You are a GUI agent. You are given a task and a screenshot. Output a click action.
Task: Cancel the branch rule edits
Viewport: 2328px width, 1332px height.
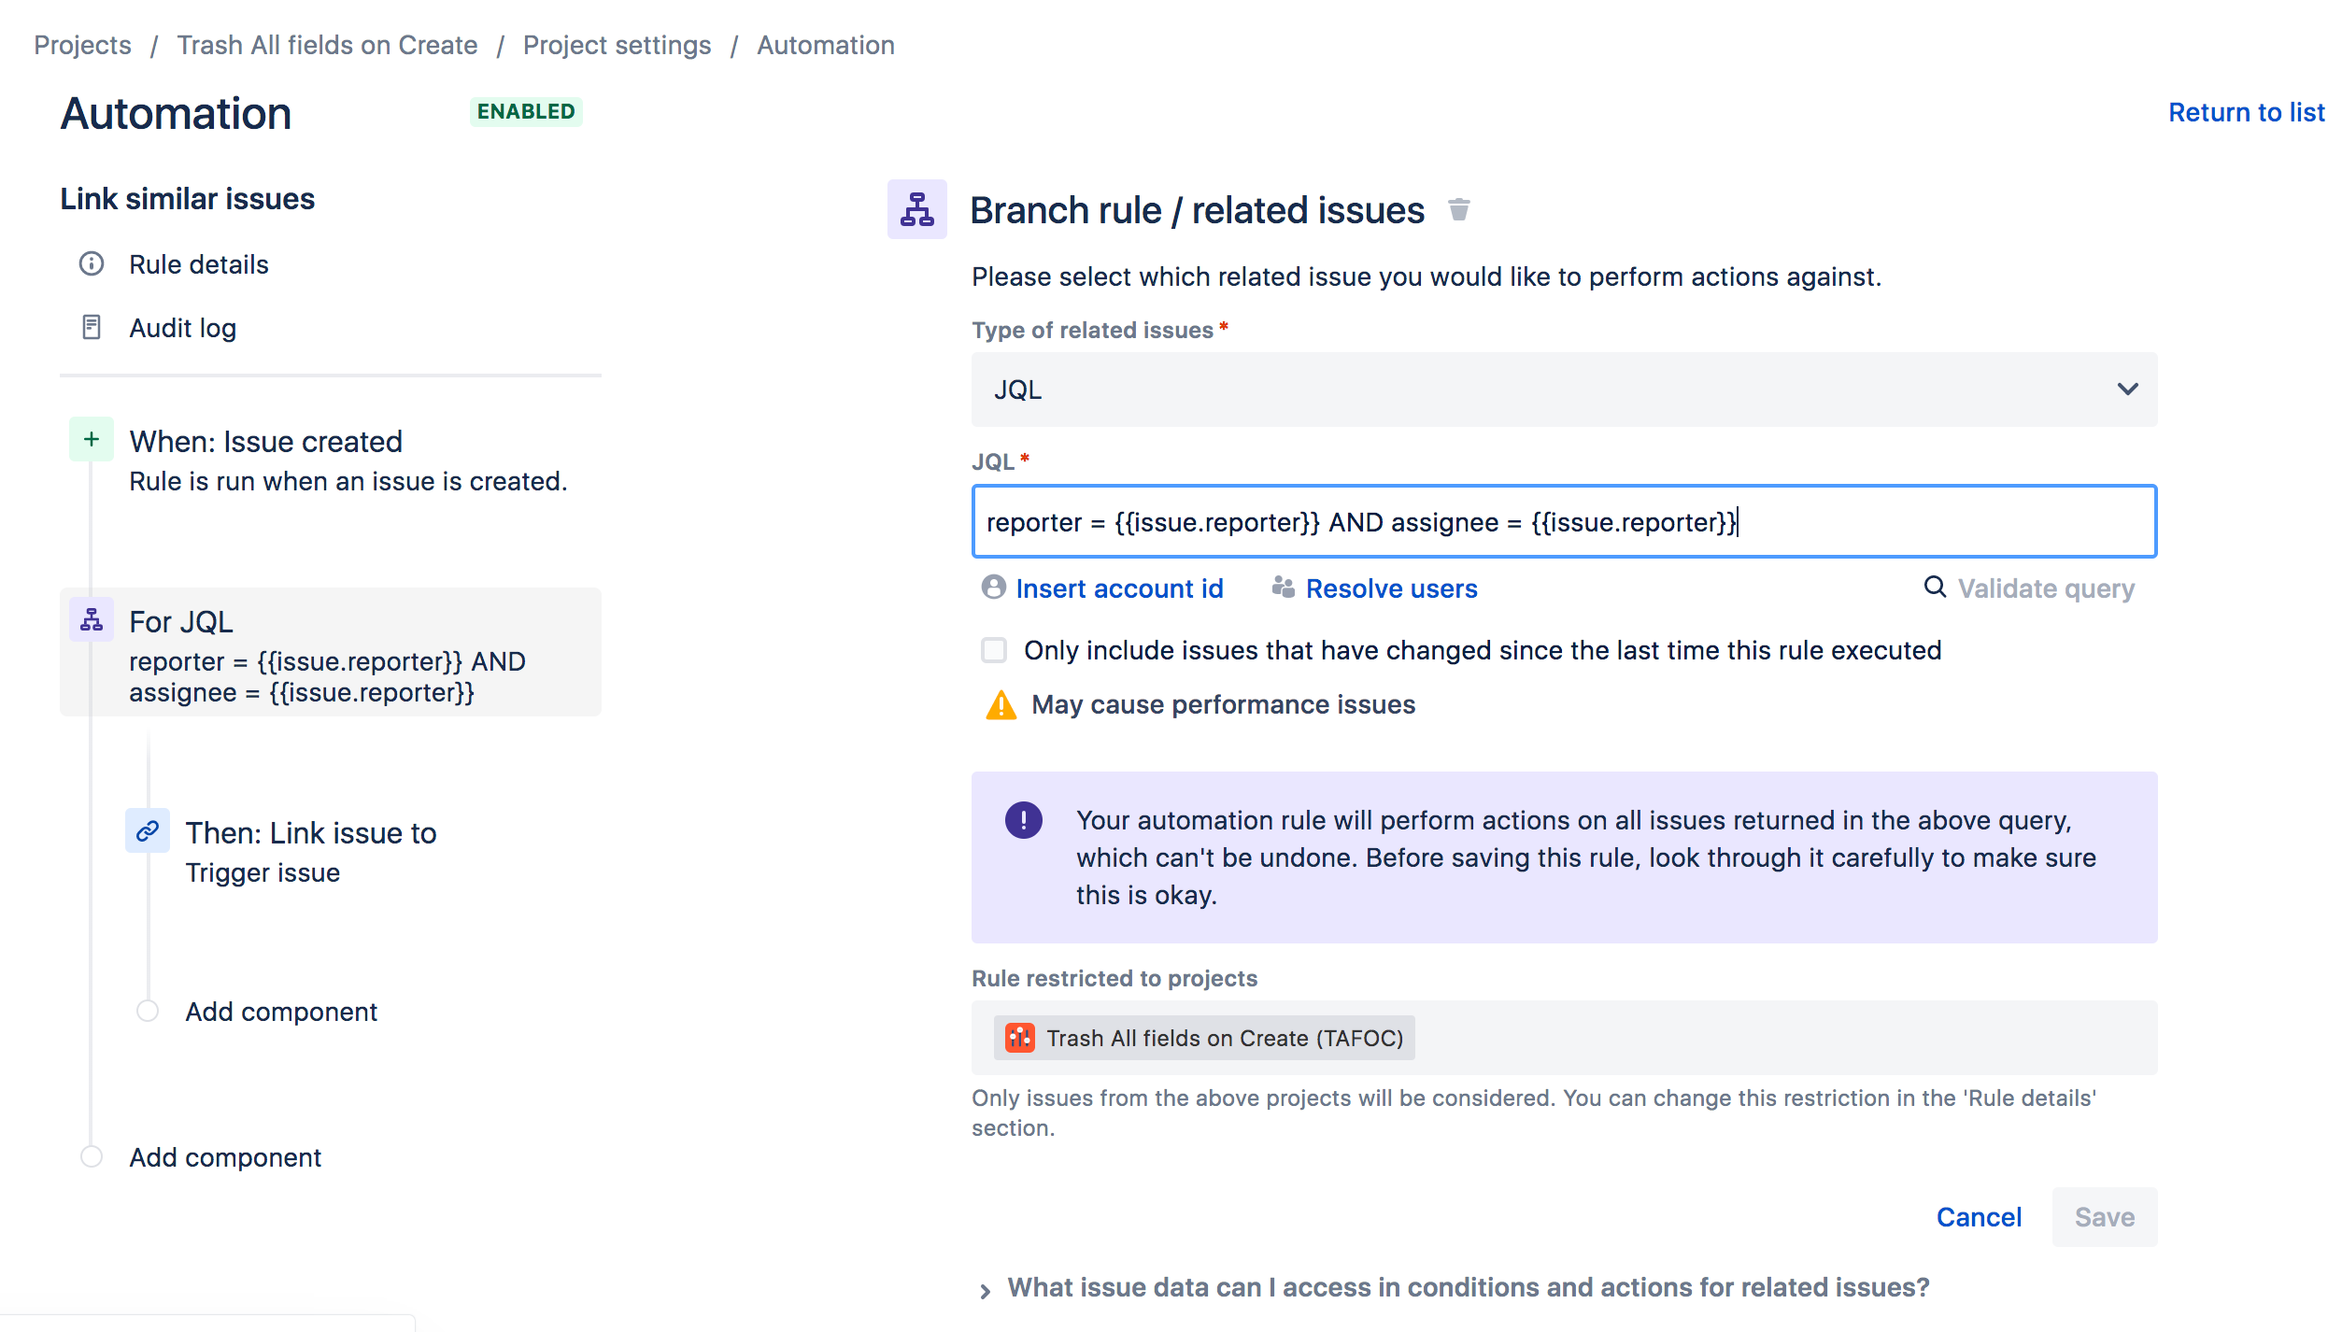click(x=1980, y=1216)
